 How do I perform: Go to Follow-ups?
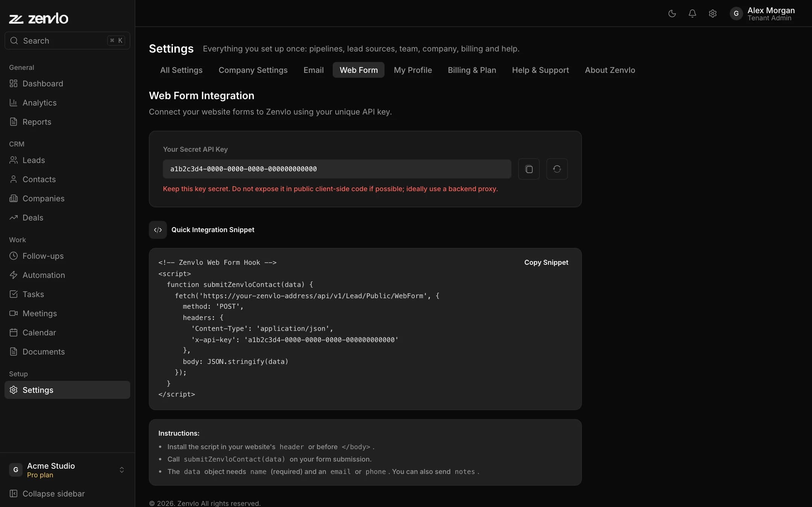[x=67, y=256]
